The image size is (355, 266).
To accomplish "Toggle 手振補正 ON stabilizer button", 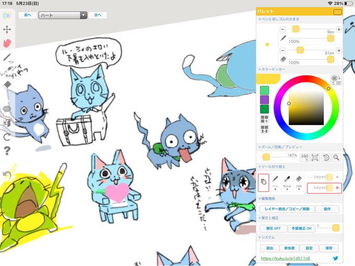I will [301, 228].
